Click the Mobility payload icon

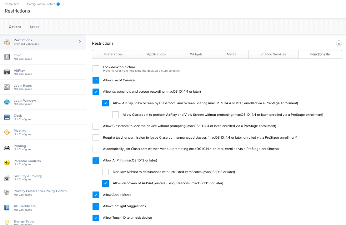(7, 132)
